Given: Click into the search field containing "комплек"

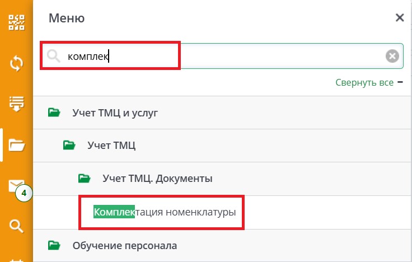Looking at the screenshot, I should pyautogui.click(x=224, y=56).
